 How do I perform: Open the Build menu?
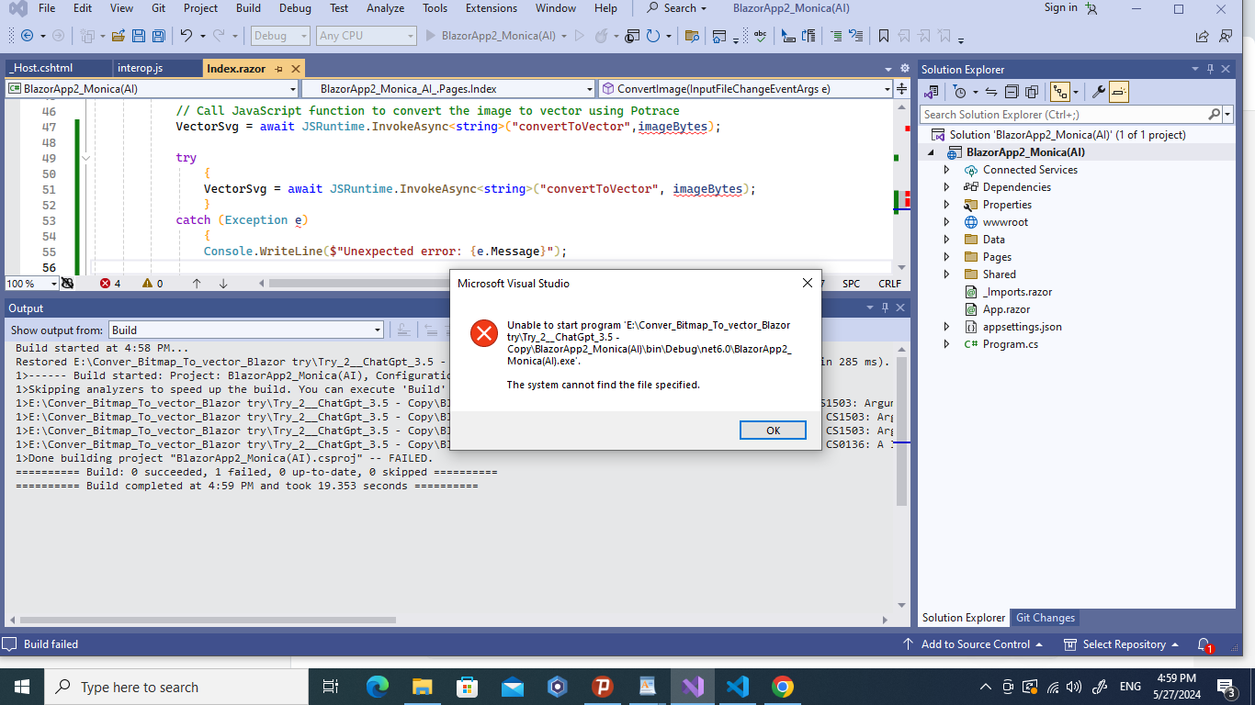[248, 8]
